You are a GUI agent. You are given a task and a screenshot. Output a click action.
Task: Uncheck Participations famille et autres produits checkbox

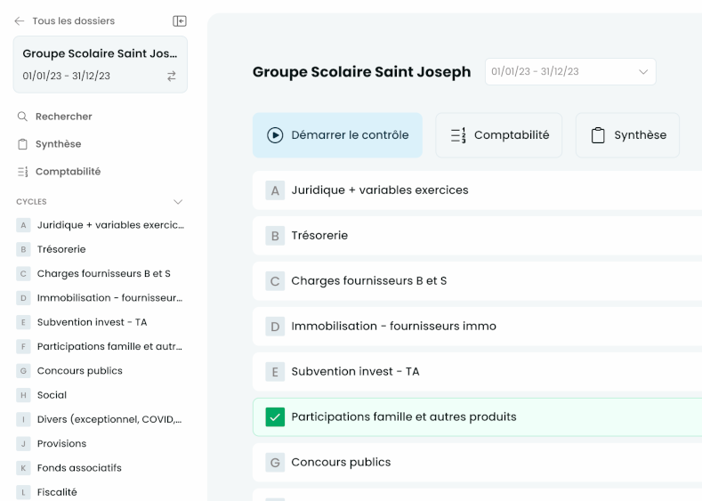pos(275,417)
